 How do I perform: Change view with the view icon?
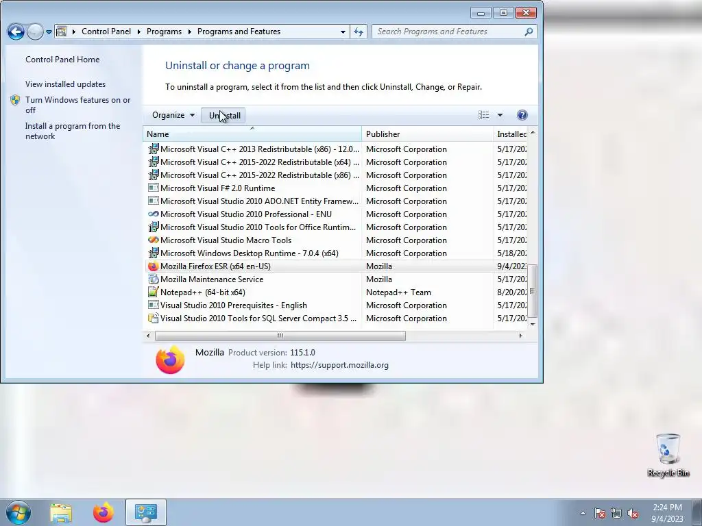click(483, 115)
